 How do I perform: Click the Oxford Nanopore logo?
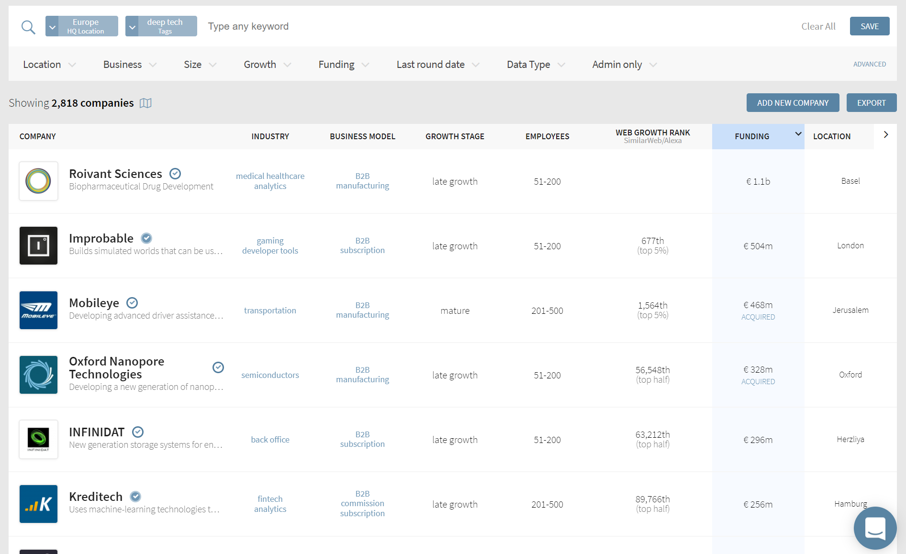tap(38, 375)
